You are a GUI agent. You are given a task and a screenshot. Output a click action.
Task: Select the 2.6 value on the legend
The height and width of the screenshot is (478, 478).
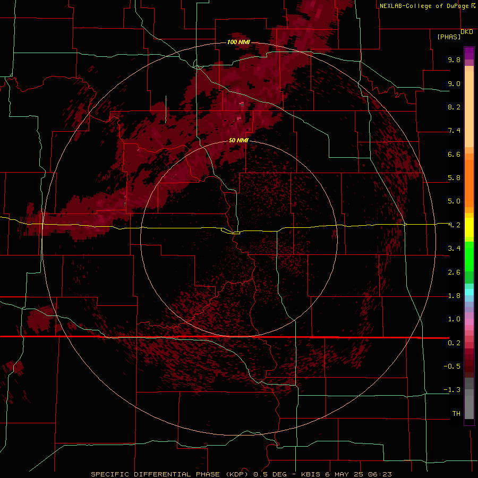pyautogui.click(x=454, y=272)
